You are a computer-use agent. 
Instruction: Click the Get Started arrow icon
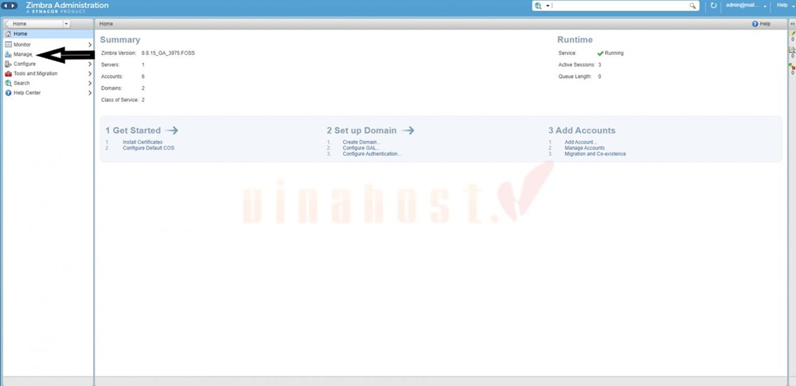(172, 131)
